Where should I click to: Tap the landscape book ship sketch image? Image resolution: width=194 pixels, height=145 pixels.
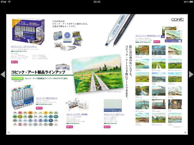pyautogui.click(x=77, y=104)
